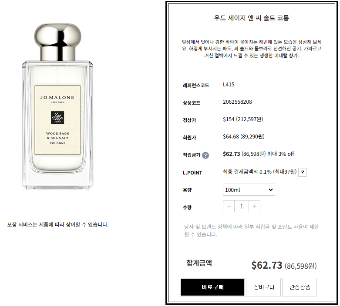Click the product title 우드 세이지 앤 씨 솔트 코롱
This screenshot has width=340, height=306.
click(x=252, y=18)
